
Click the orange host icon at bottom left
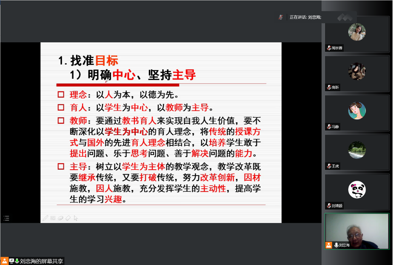point(4,261)
